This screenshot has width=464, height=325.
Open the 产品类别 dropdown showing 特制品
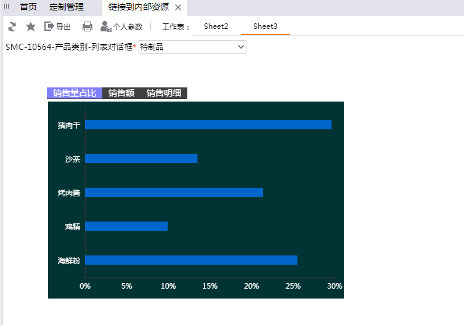point(192,47)
